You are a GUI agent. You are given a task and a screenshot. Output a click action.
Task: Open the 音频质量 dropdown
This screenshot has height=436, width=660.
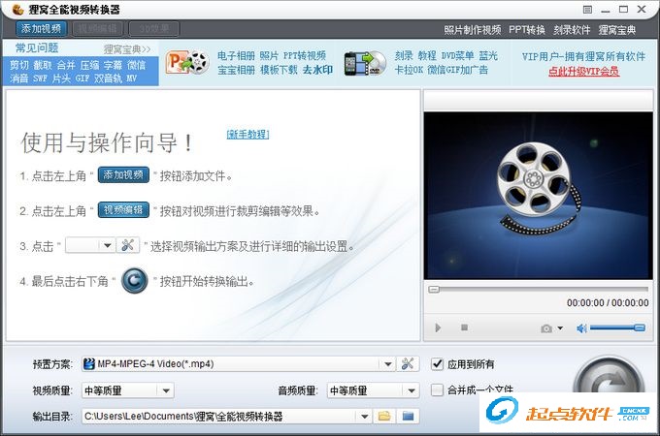pos(374,390)
